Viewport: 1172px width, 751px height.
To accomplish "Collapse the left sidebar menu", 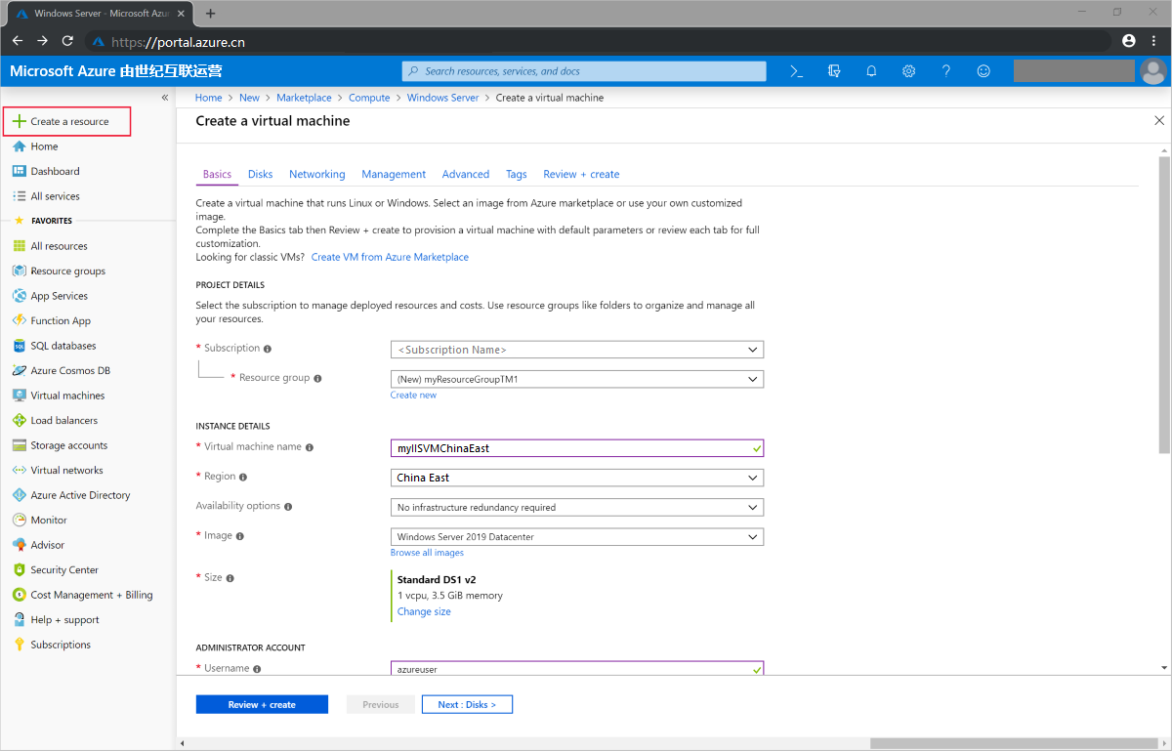I will coord(165,98).
